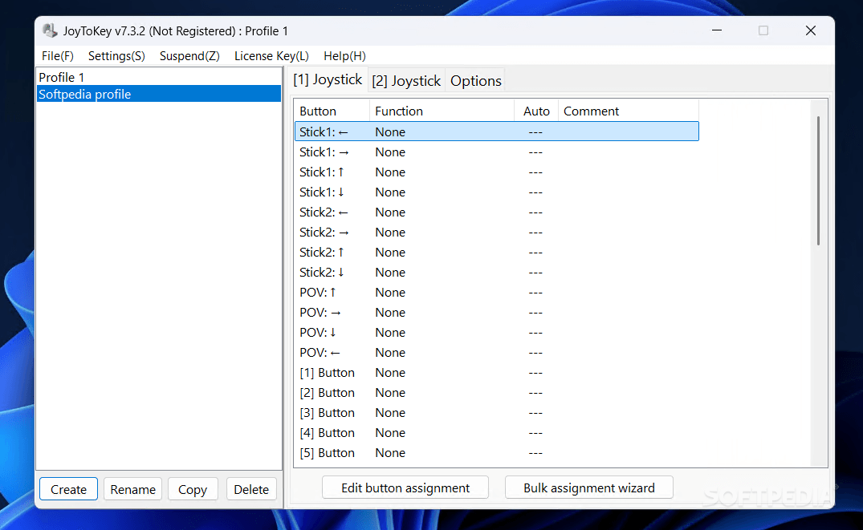
Task: Click the vertical scrollbar in button list
Action: (x=818, y=180)
